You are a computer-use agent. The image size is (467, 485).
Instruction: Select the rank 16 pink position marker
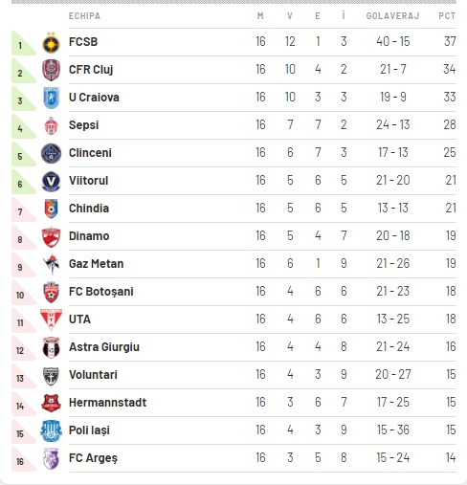[23, 459]
